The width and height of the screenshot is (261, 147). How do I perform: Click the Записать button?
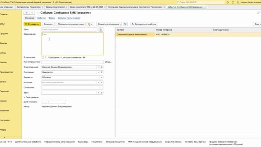tap(48, 24)
